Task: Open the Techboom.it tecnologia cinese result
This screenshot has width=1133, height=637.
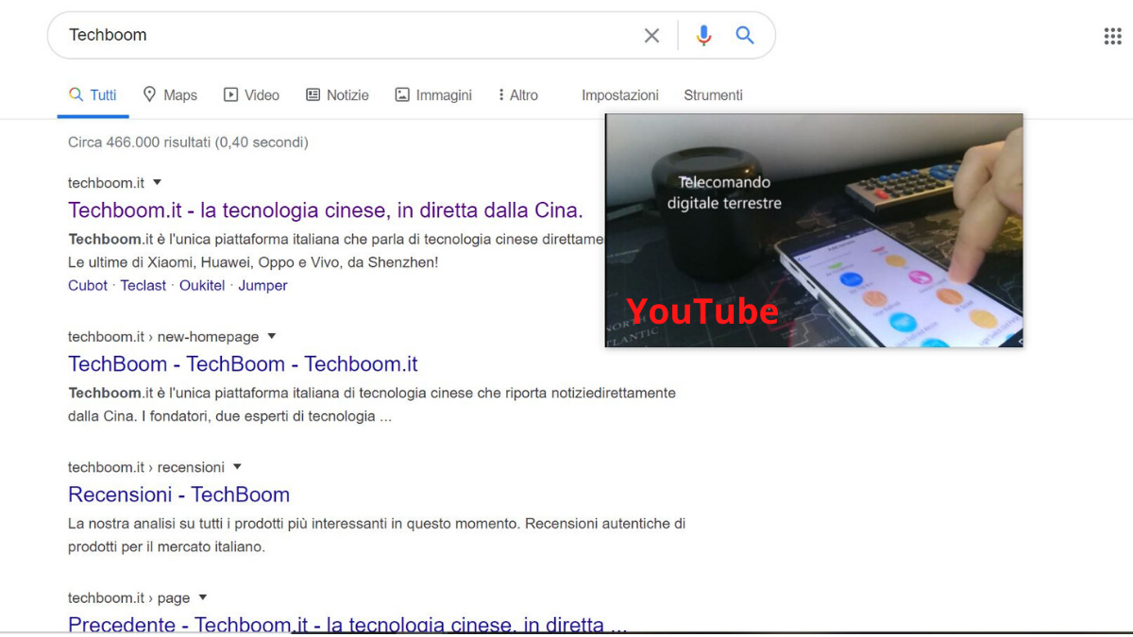Action: pyautogui.click(x=326, y=210)
